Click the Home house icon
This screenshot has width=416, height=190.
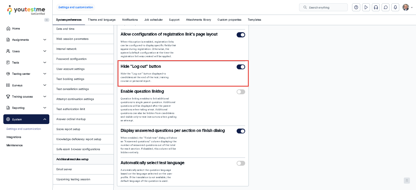click(x=8, y=29)
